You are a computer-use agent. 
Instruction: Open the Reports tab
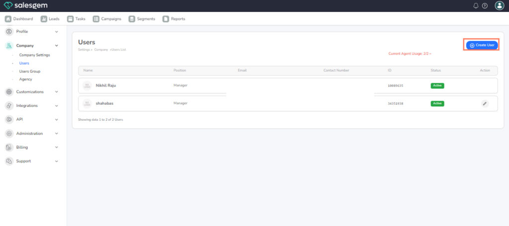[x=174, y=19]
